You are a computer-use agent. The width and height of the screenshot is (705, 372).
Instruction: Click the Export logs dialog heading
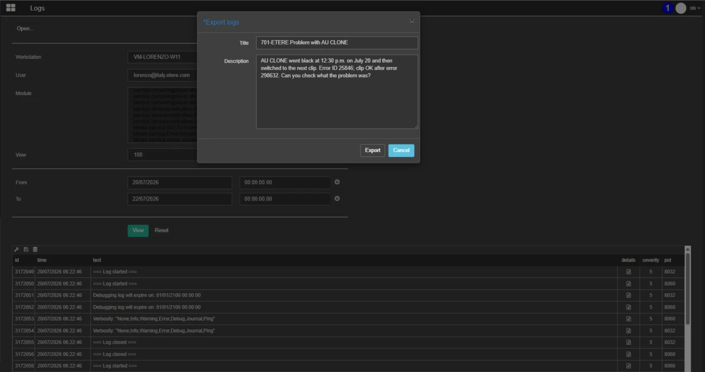tap(221, 22)
